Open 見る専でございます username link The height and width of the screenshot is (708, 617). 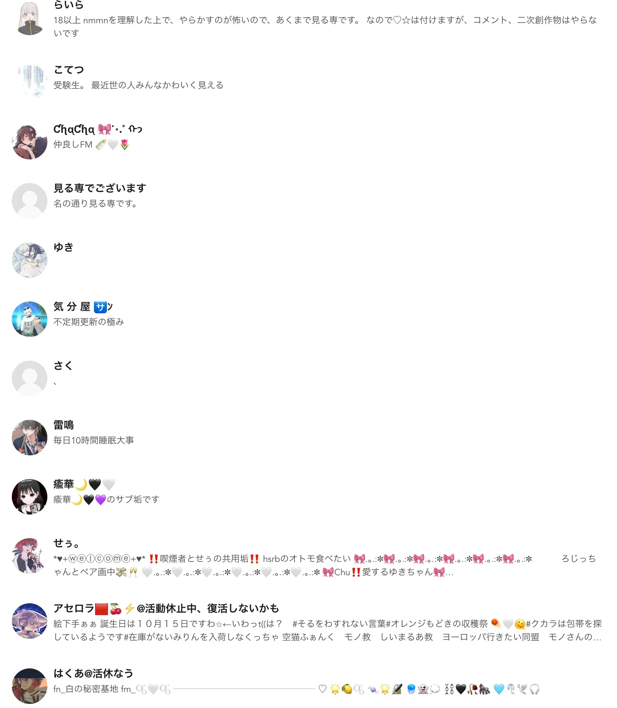(100, 188)
